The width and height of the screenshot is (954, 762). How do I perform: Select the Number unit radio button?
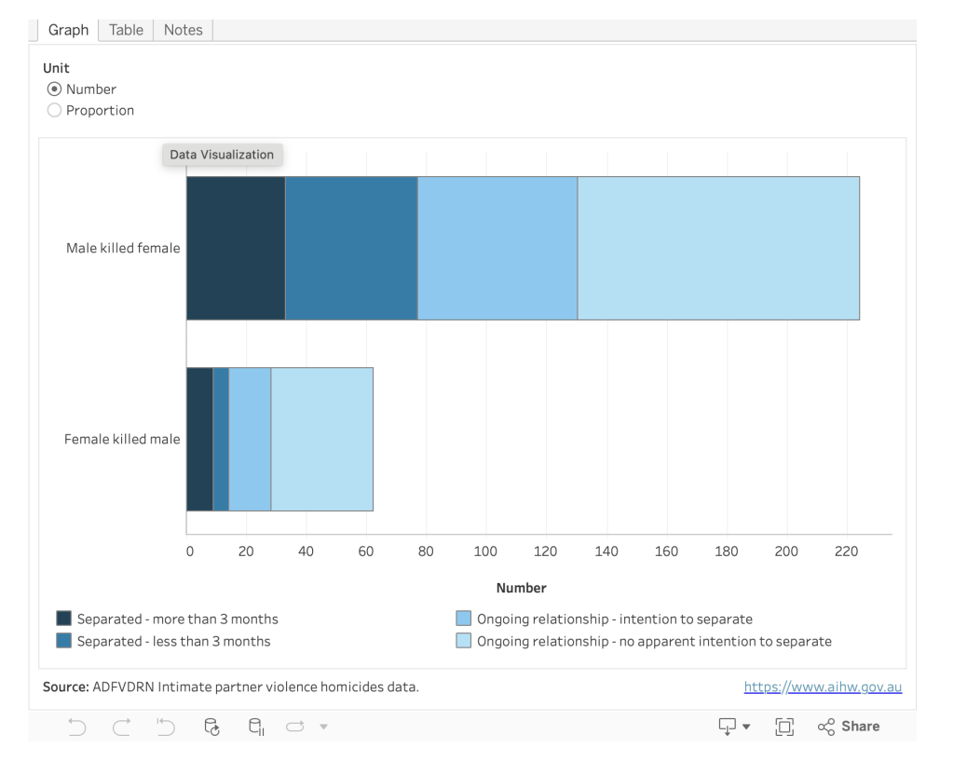[55, 89]
